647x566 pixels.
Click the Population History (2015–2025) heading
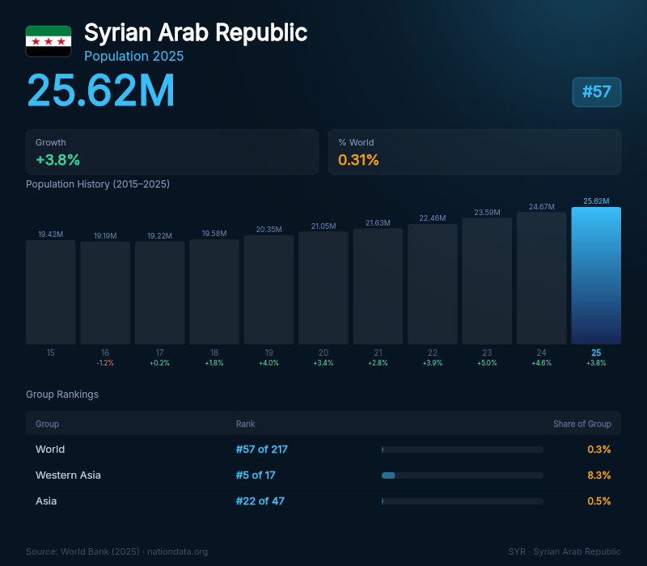pyautogui.click(x=98, y=184)
